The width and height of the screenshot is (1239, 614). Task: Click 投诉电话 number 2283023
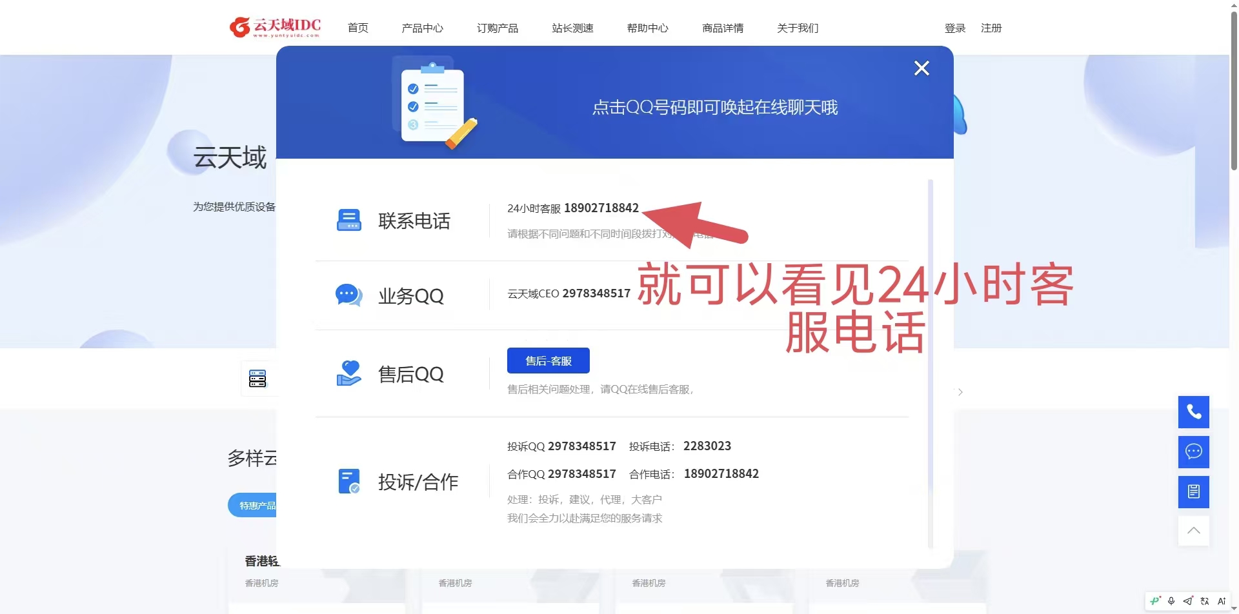tap(707, 446)
